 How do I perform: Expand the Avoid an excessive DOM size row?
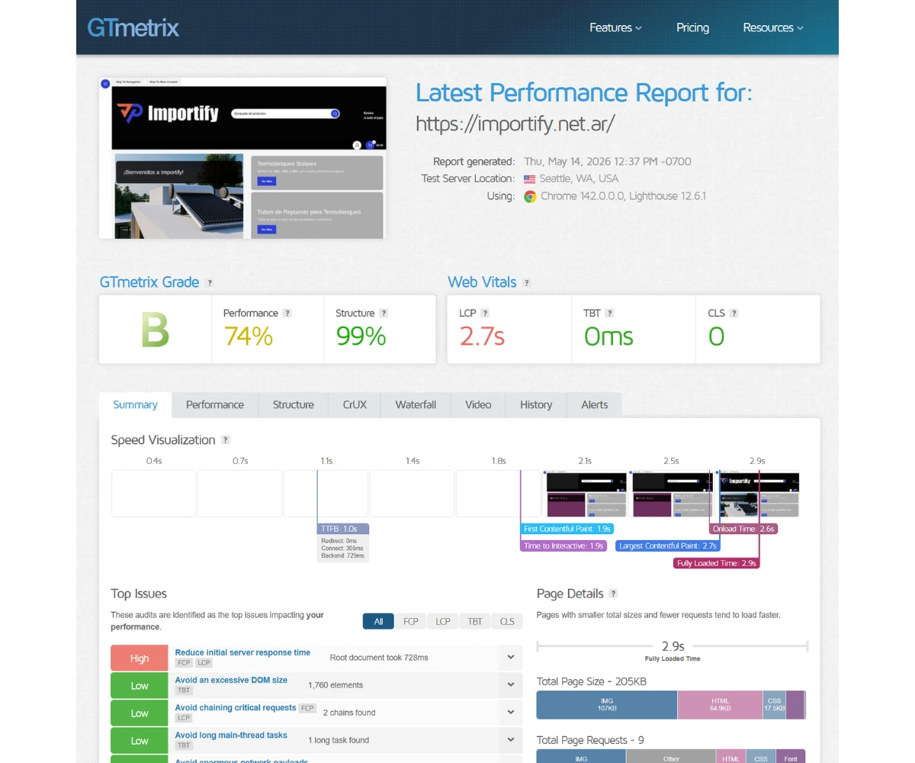point(511,685)
